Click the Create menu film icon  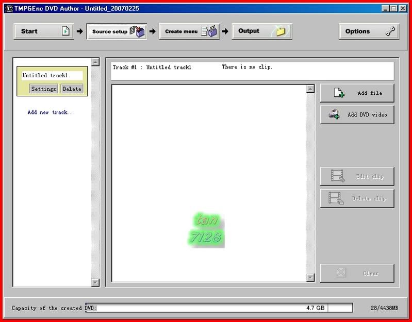[x=209, y=31]
